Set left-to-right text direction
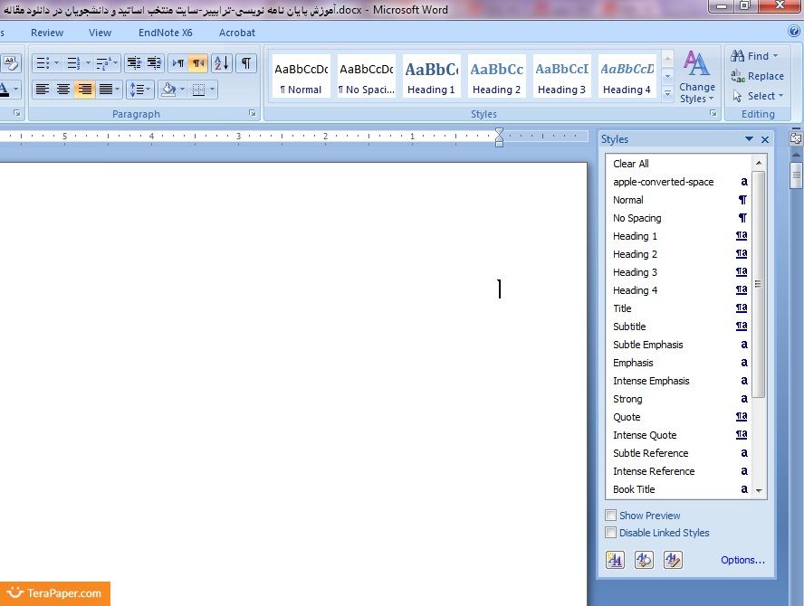The height and width of the screenshot is (606, 804). point(178,63)
